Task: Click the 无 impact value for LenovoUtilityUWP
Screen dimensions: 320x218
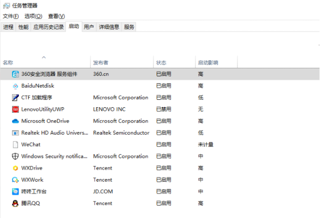Action: pos(200,109)
